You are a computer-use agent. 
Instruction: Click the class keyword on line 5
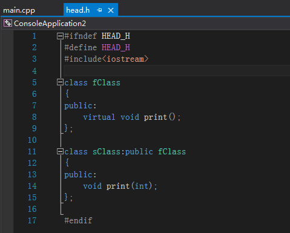point(76,83)
